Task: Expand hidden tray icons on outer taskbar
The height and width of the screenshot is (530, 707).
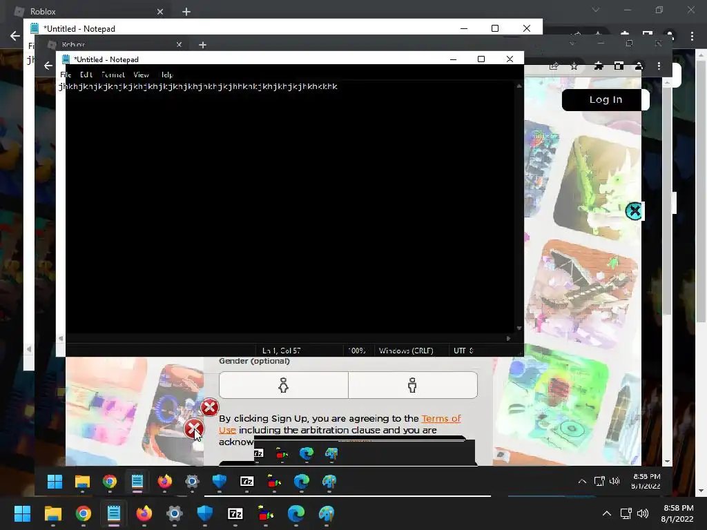Action: pyautogui.click(x=607, y=513)
